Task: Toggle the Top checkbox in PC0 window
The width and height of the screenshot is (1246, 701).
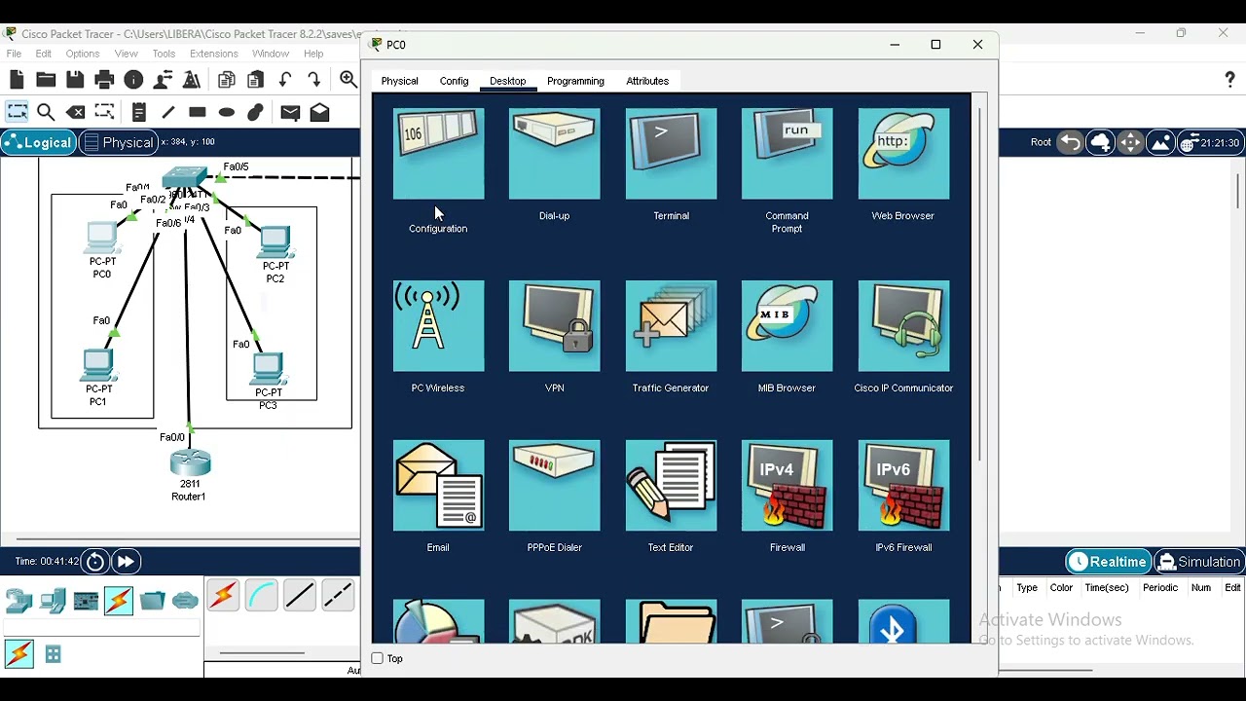Action: pyautogui.click(x=378, y=659)
